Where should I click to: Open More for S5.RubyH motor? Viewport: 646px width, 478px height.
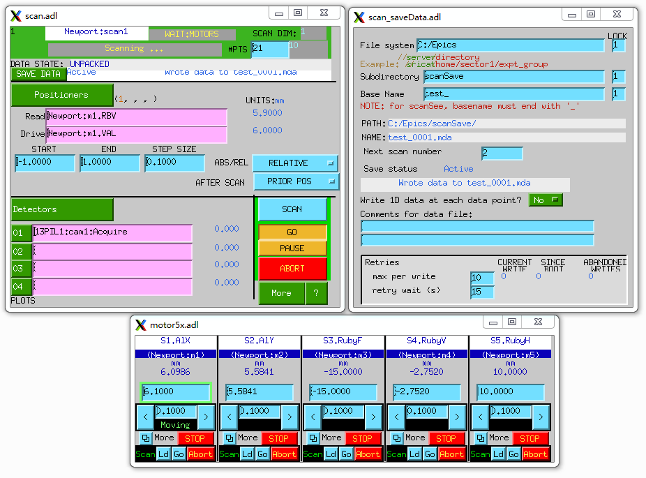(499, 438)
